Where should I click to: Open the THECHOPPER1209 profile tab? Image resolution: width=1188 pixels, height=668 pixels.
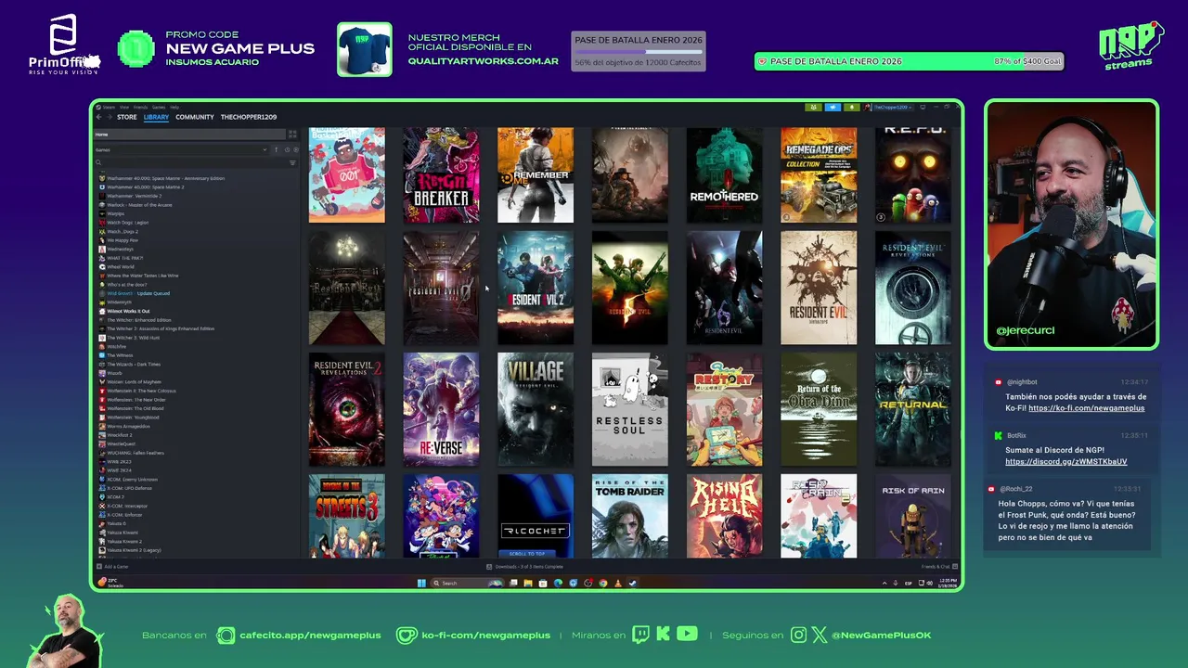click(249, 117)
